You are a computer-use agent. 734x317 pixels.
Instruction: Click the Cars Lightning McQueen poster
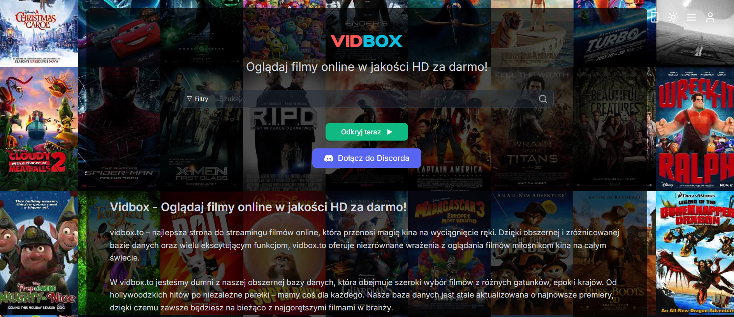coord(119,33)
